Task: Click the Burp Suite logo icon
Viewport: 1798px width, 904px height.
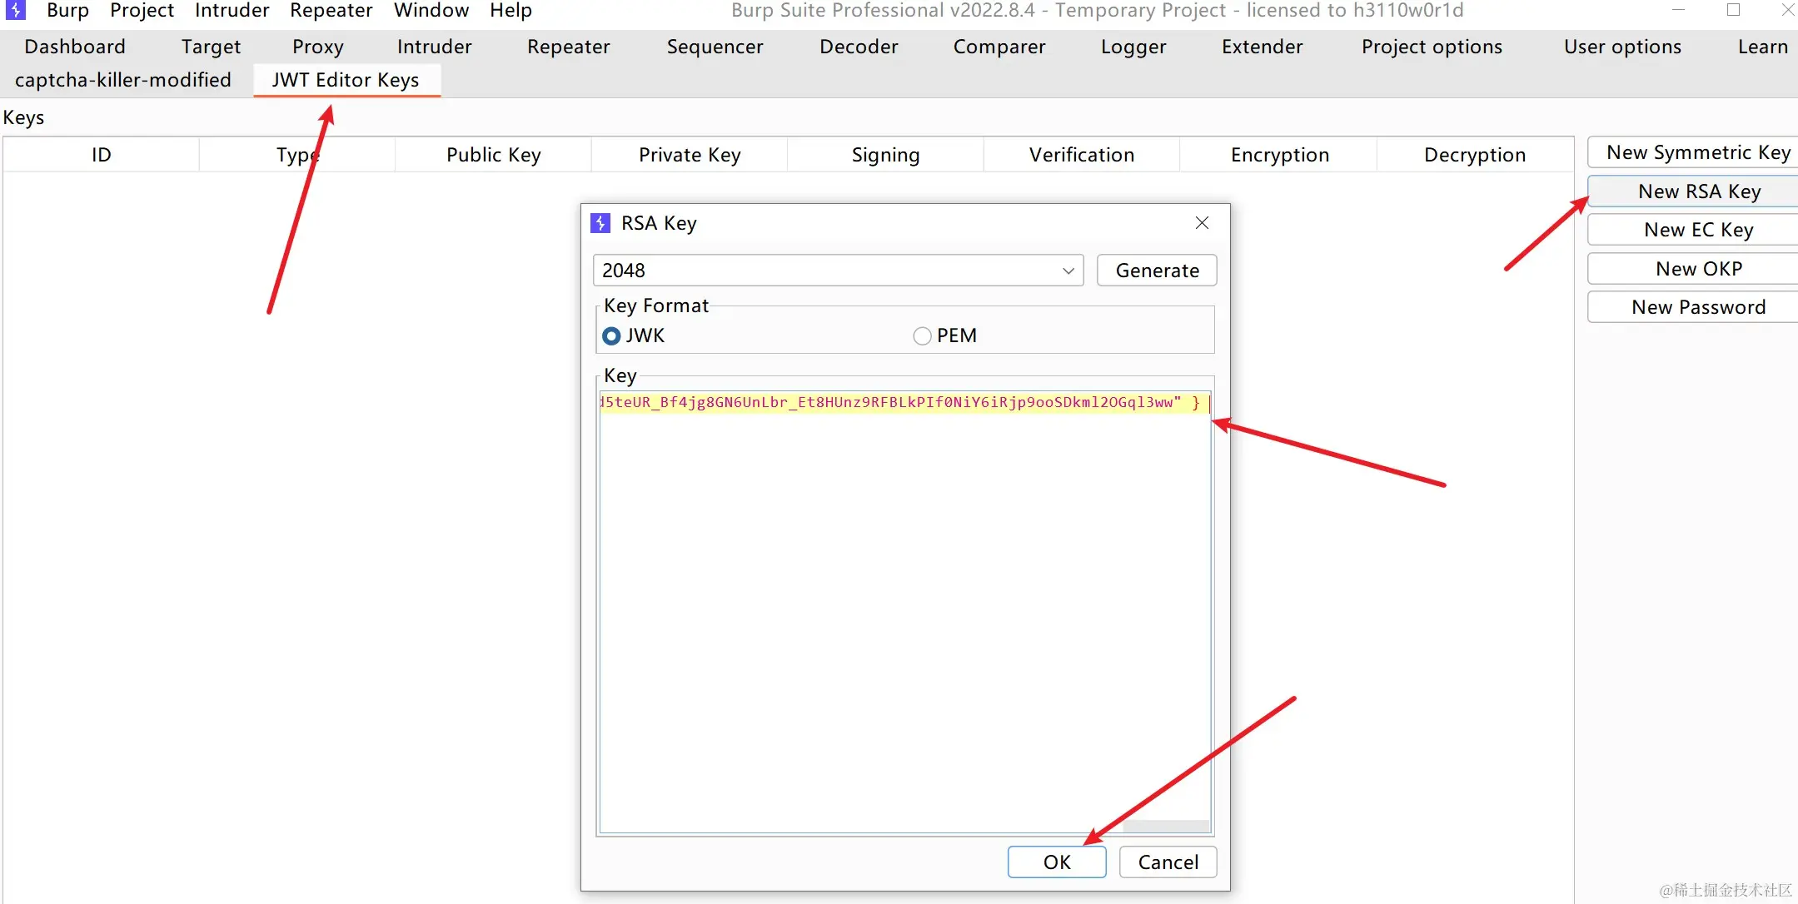Action: pos(15,10)
